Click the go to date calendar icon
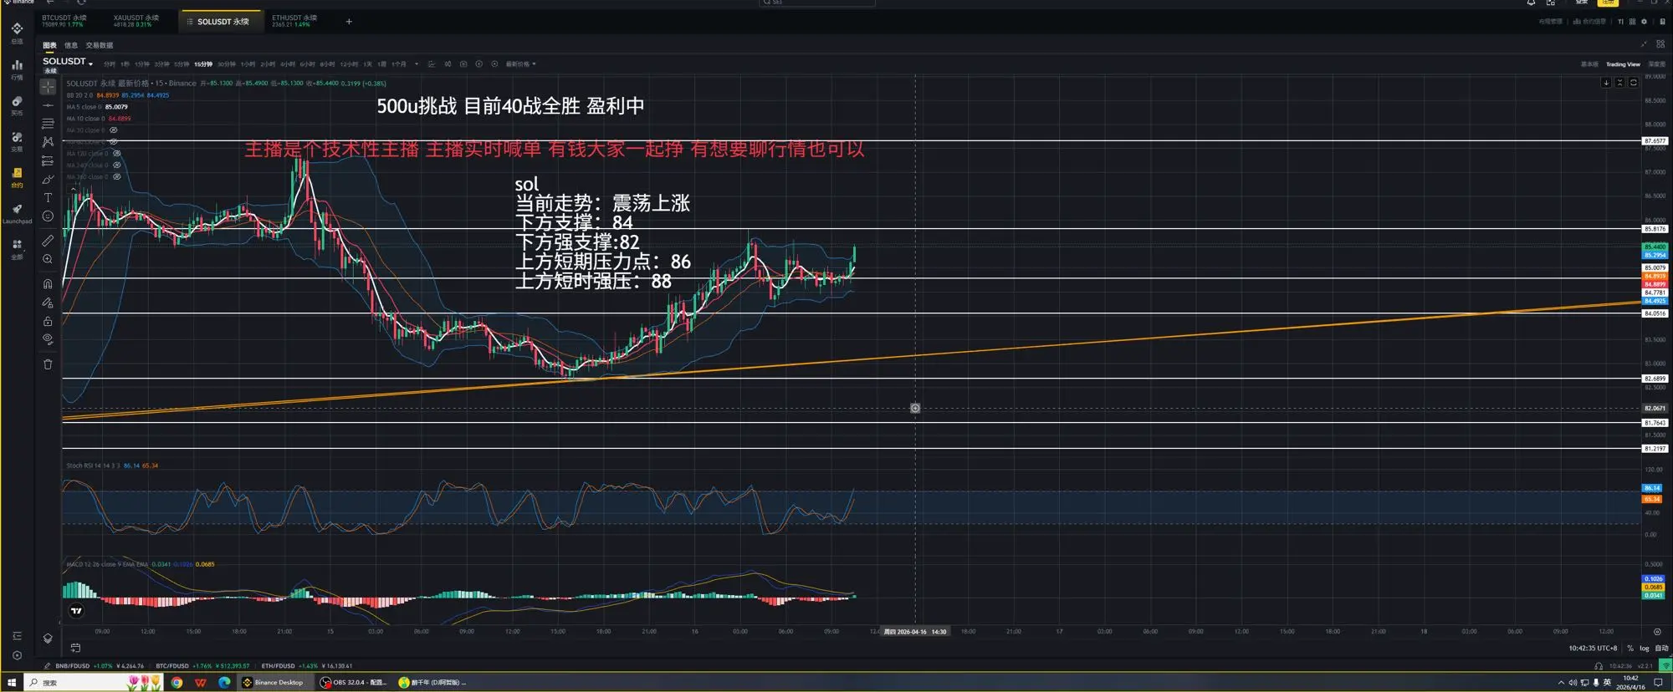The width and height of the screenshot is (1673, 692). (x=75, y=648)
